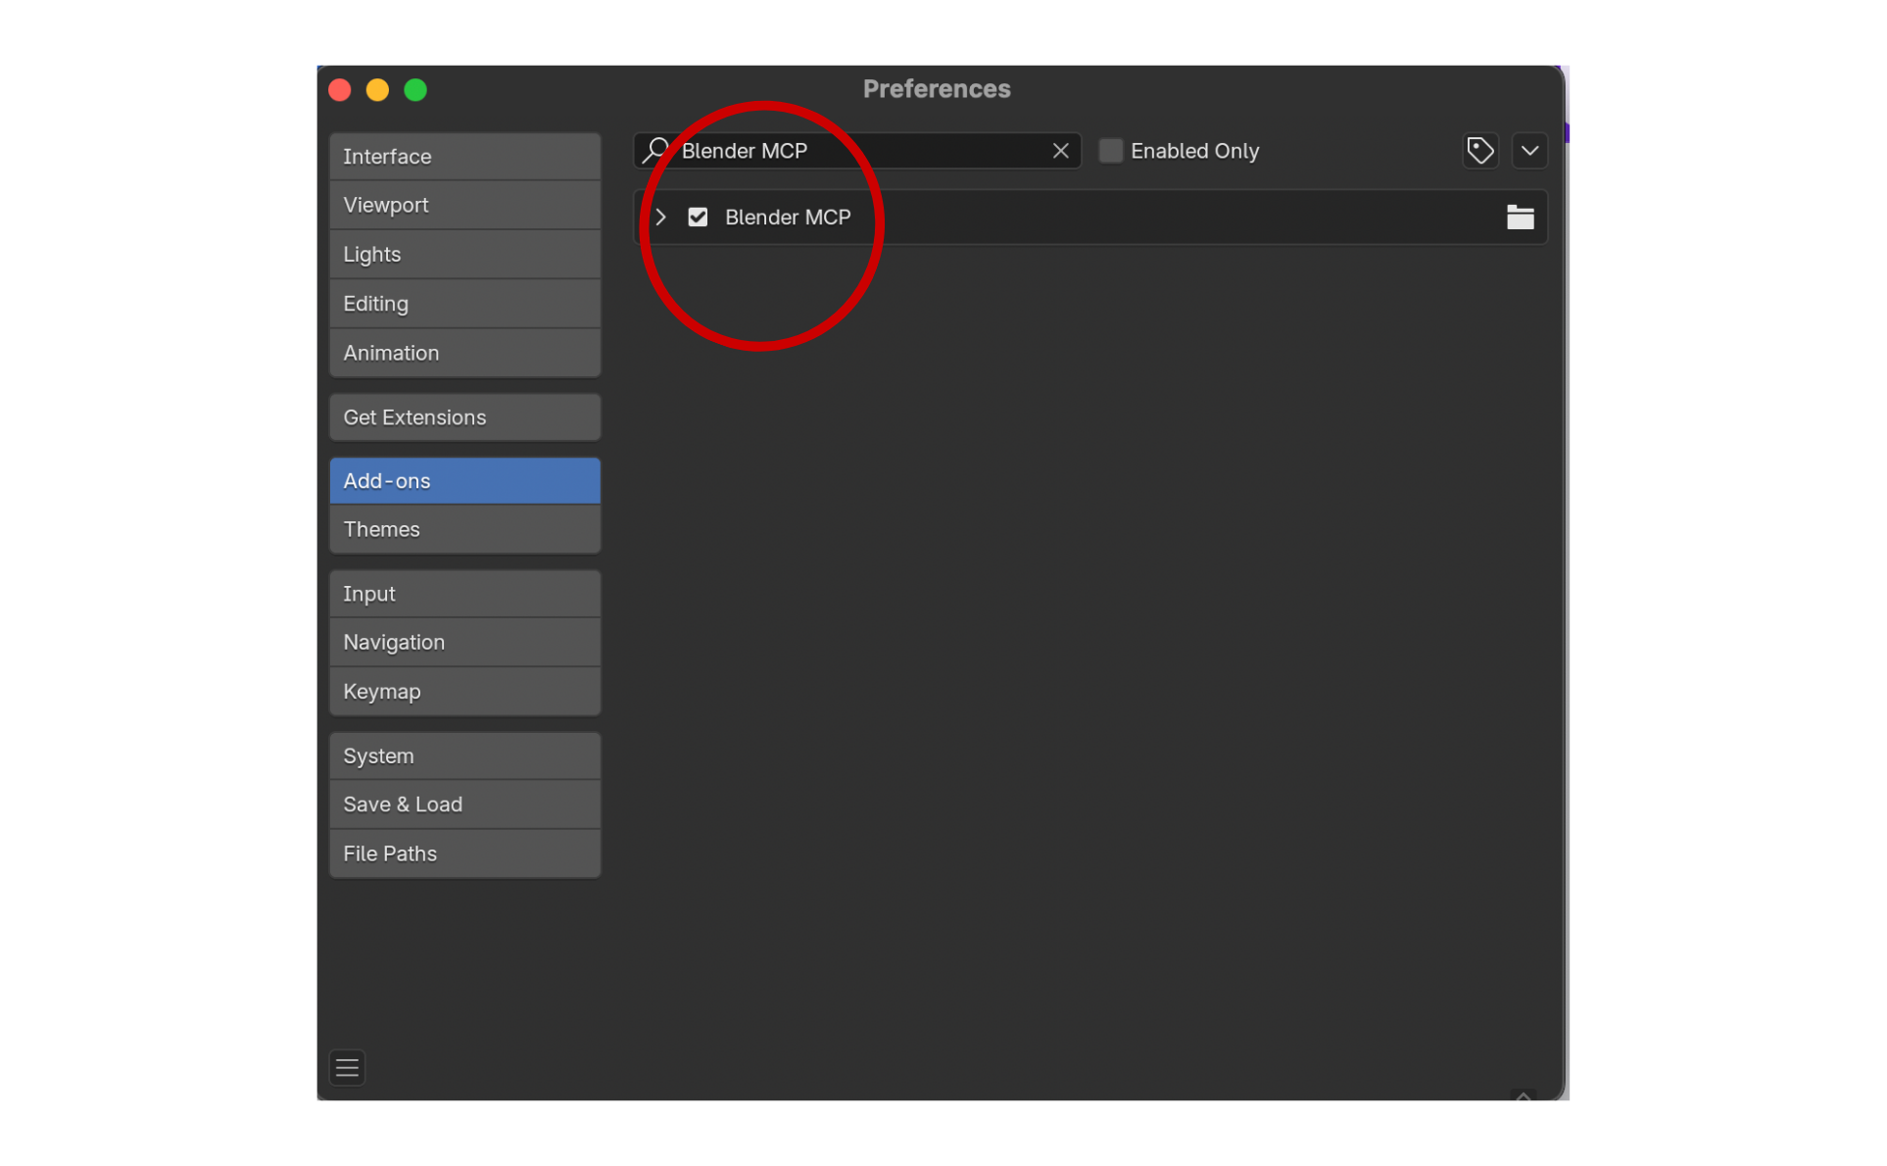
Task: Select the Keymap section
Action: tap(464, 692)
